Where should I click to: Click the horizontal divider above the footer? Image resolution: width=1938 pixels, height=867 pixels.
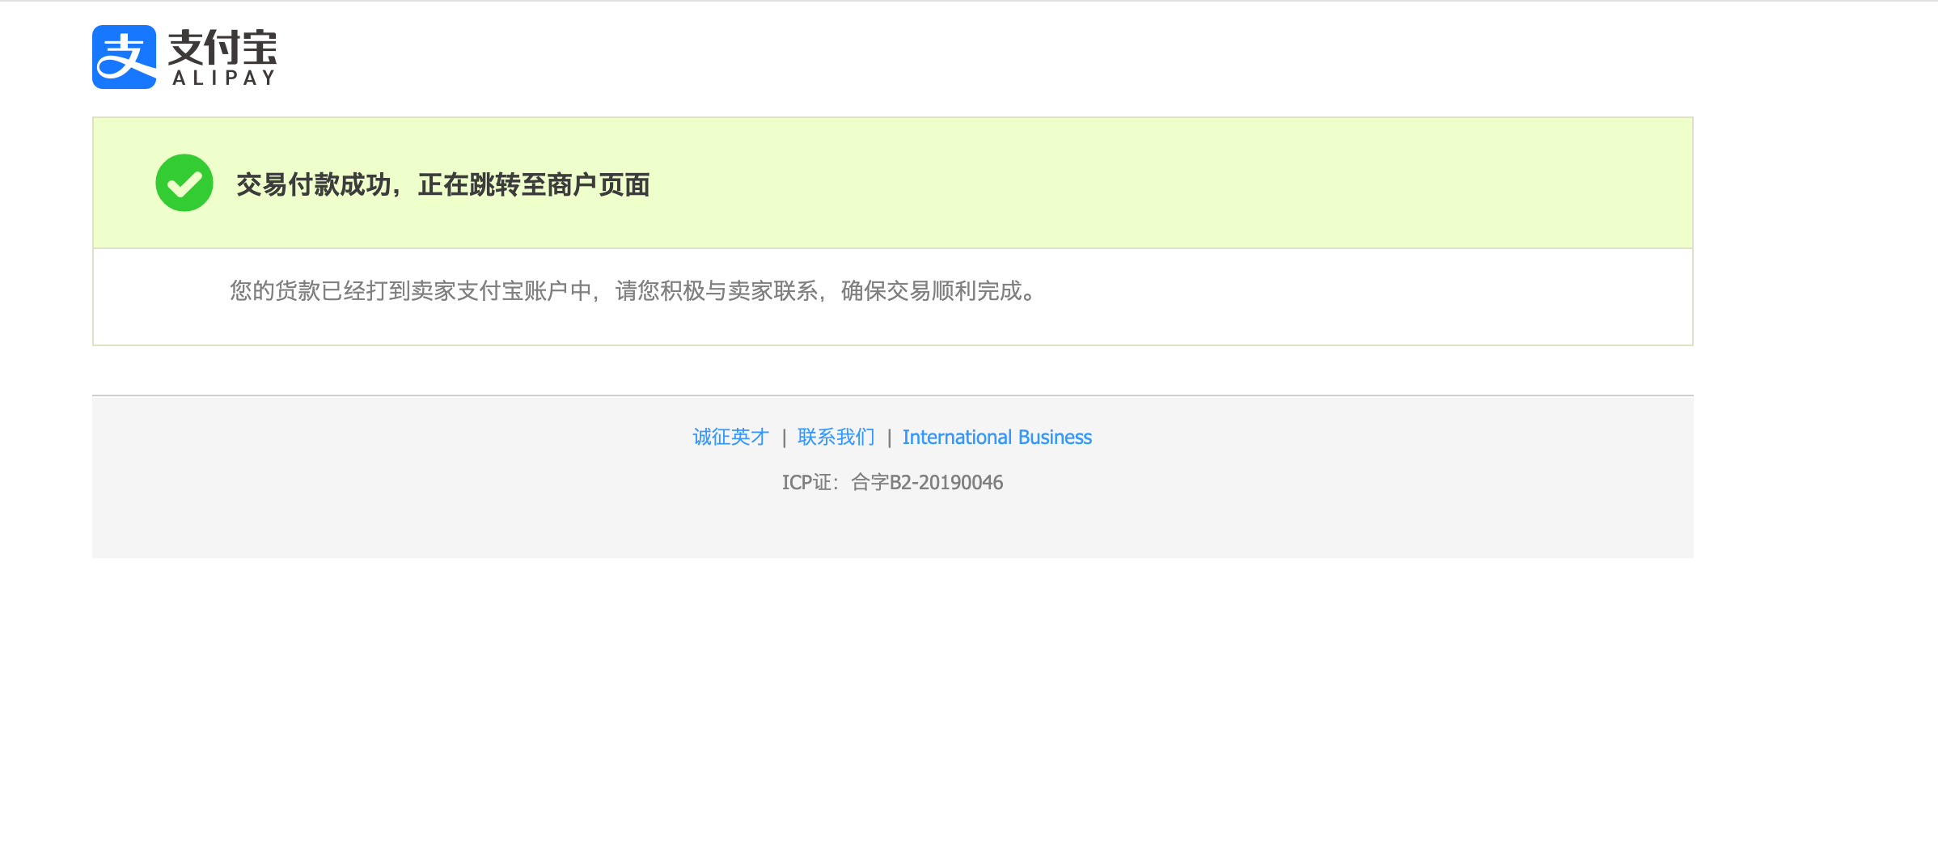coord(892,395)
